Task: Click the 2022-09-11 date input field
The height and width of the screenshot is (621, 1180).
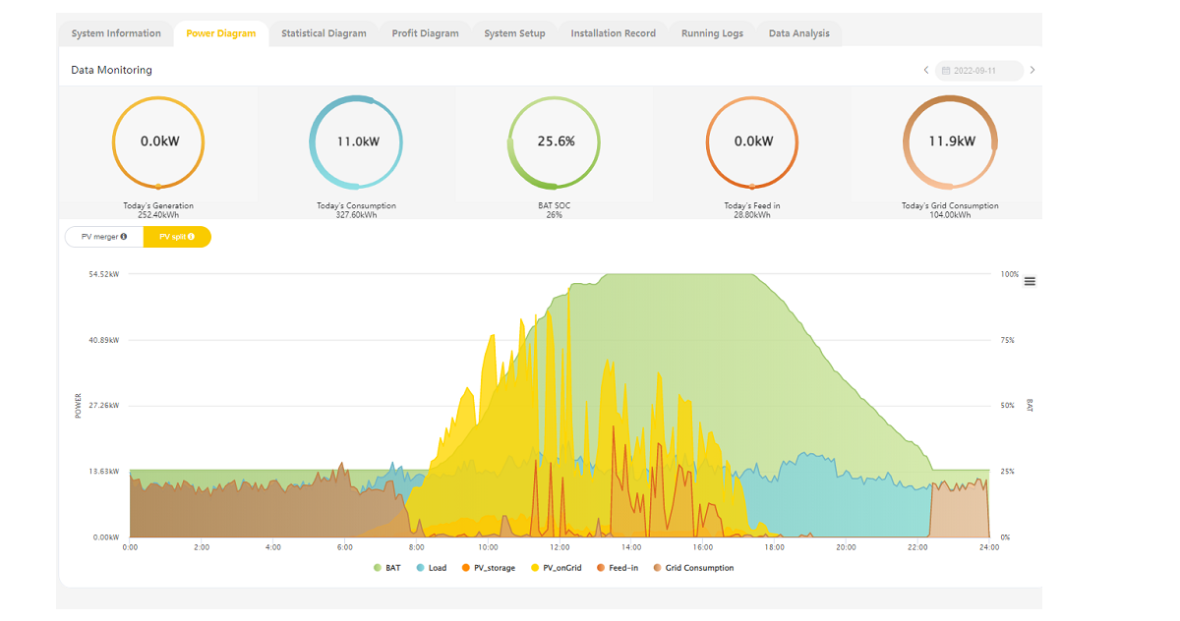Action: 978,71
